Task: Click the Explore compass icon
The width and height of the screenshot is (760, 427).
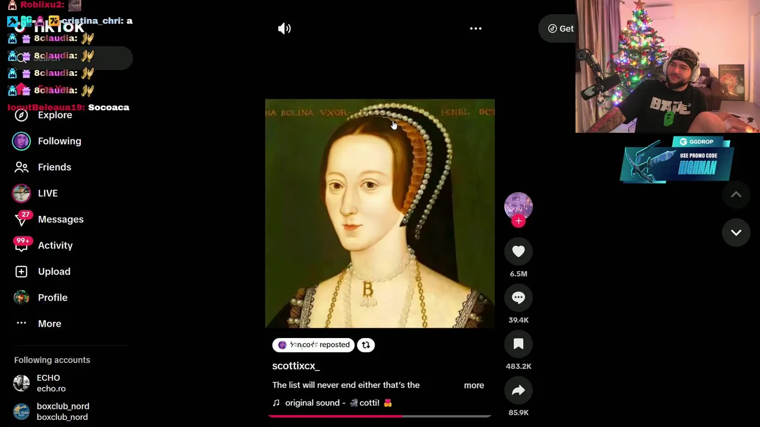Action: coord(21,115)
